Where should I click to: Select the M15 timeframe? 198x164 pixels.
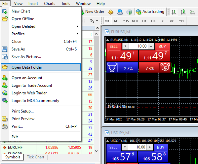126,21
